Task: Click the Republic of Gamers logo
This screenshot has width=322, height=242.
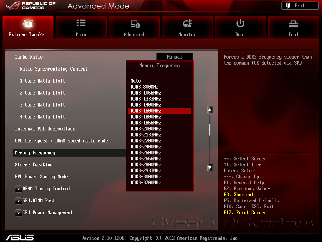Action: point(31,6)
